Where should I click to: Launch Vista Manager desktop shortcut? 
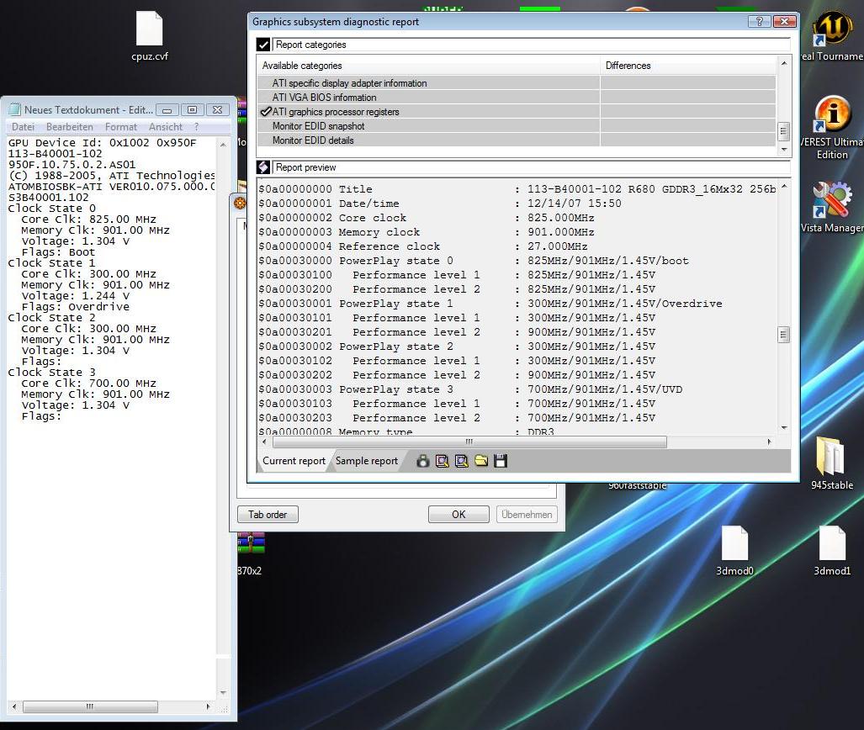(833, 208)
